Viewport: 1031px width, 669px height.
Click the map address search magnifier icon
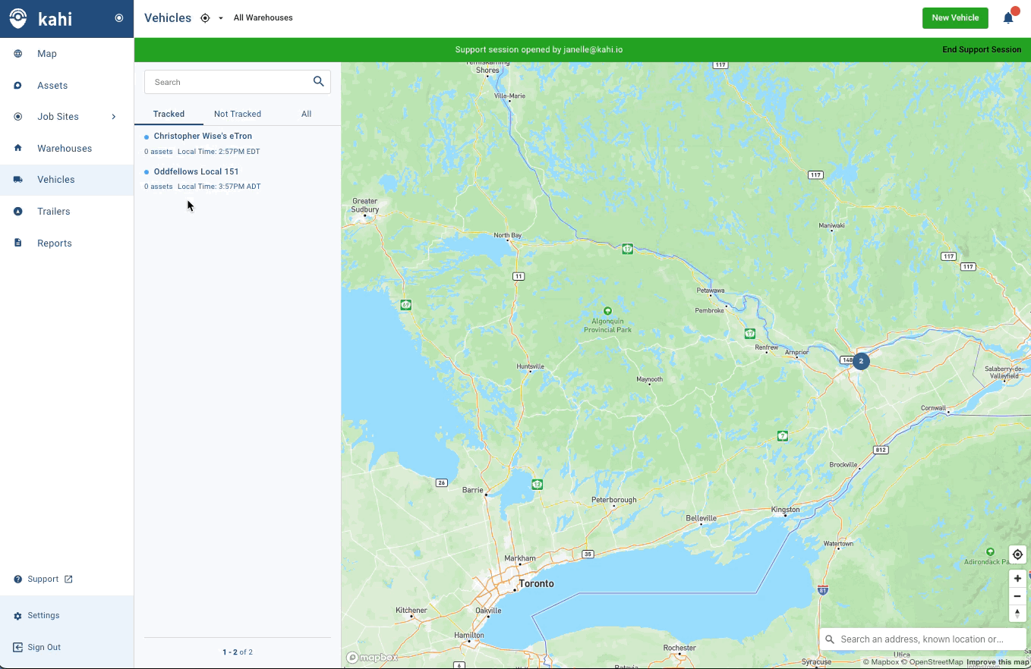(x=830, y=639)
